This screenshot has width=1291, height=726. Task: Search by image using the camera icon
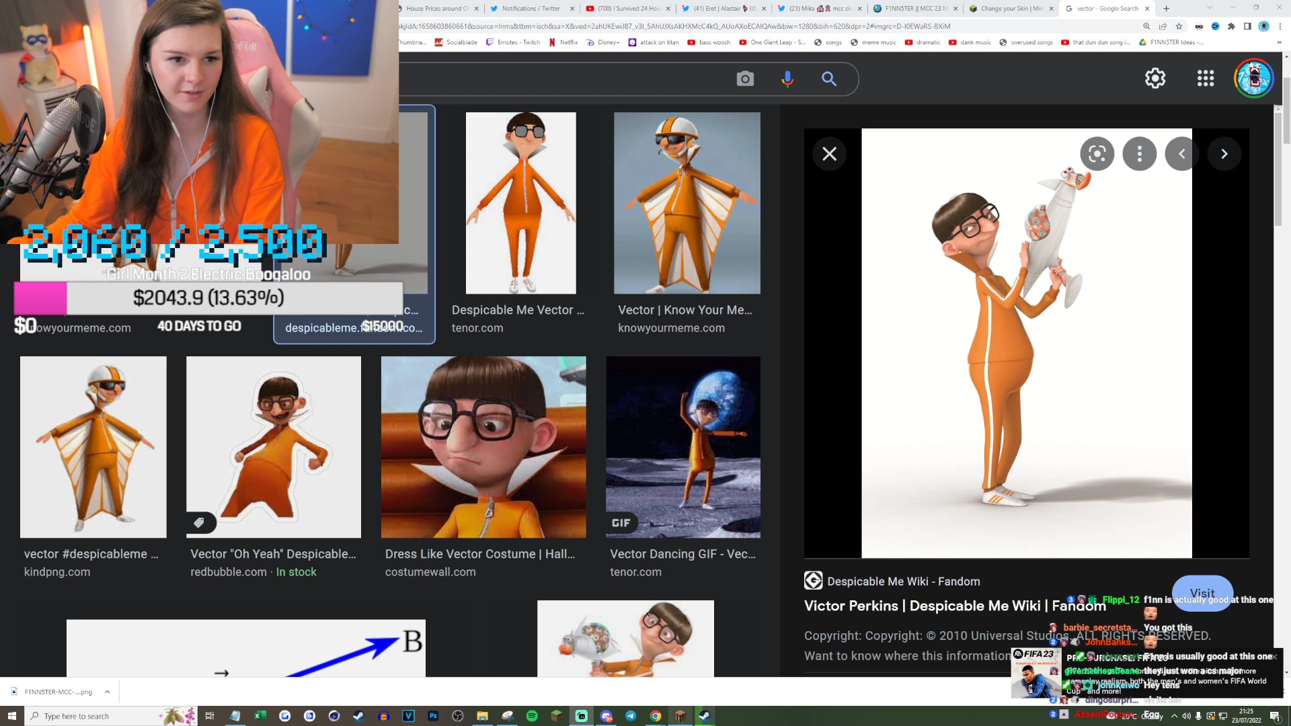[745, 79]
